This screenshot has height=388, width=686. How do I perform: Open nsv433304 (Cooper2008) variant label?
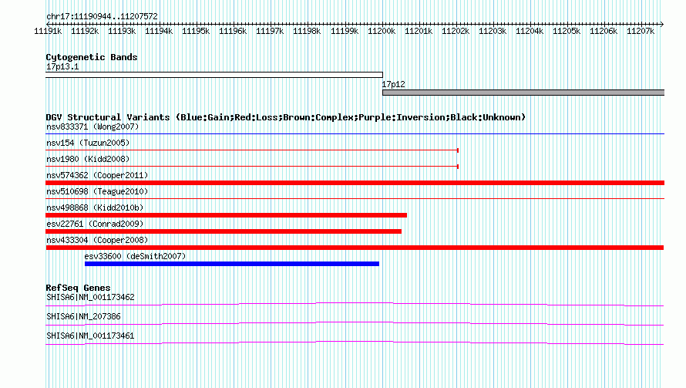click(97, 240)
